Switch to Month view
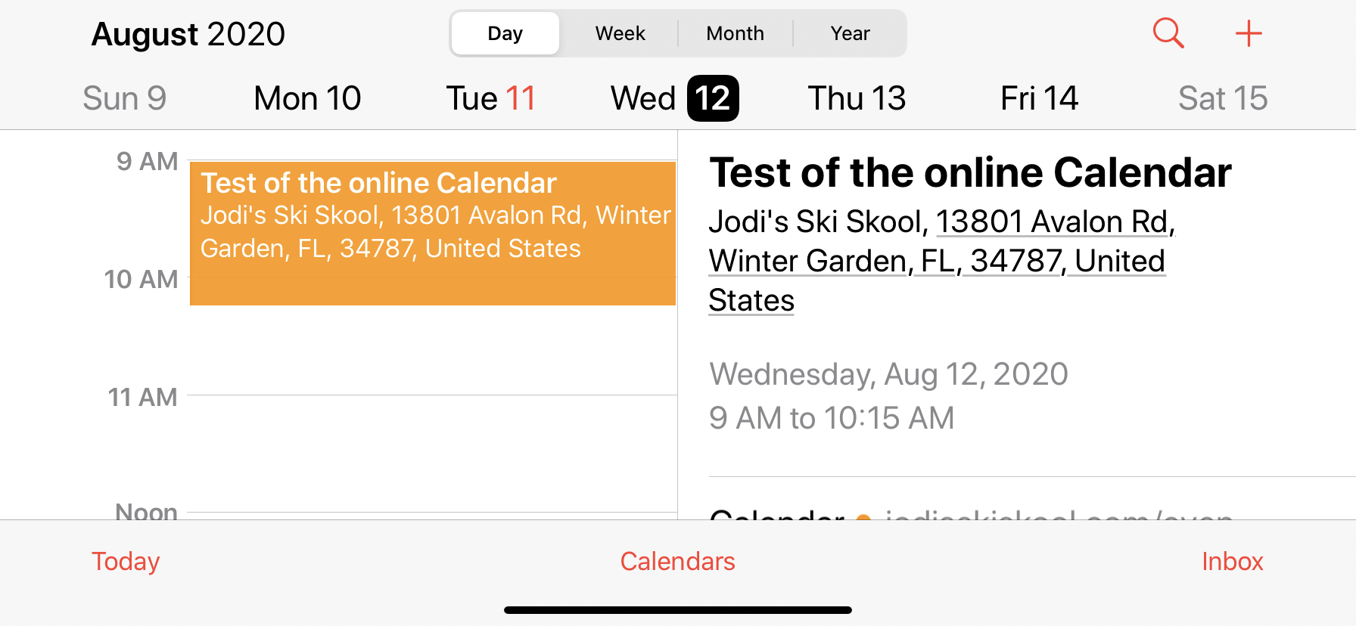 click(x=736, y=33)
